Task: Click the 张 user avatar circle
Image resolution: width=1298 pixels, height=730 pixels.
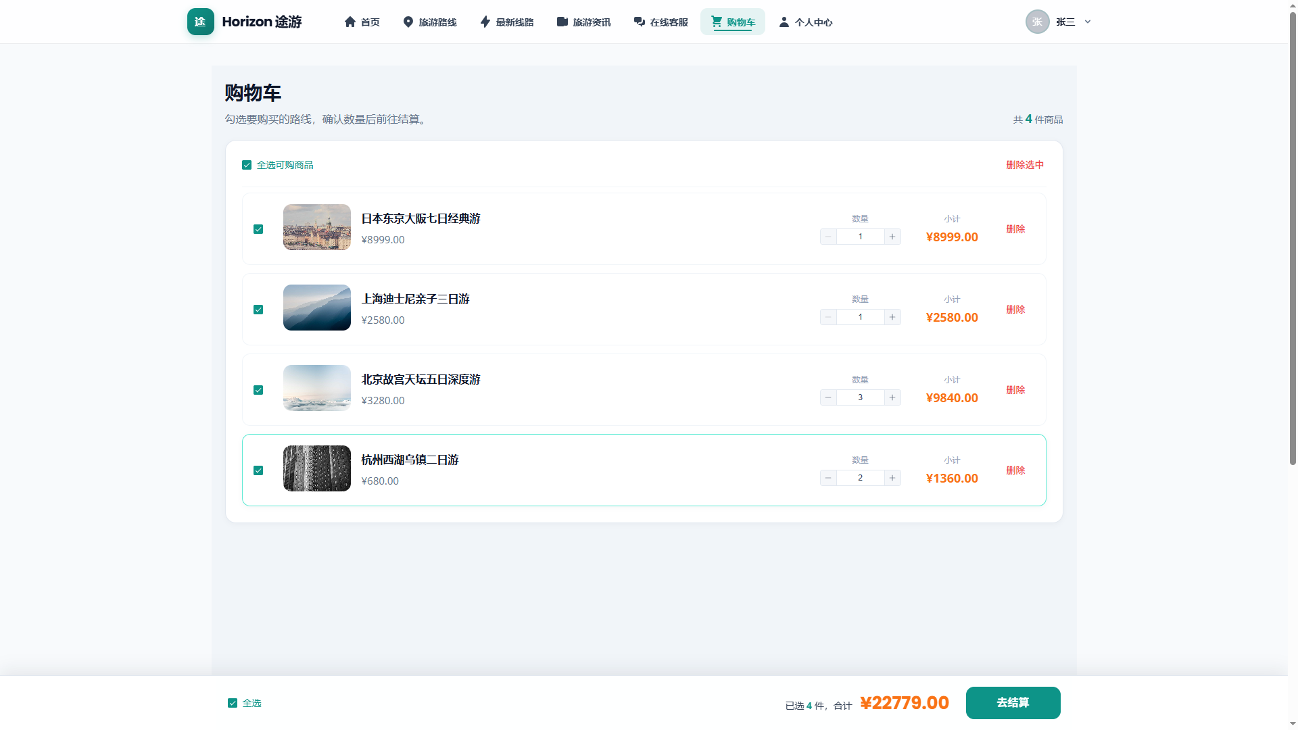Action: [1037, 22]
